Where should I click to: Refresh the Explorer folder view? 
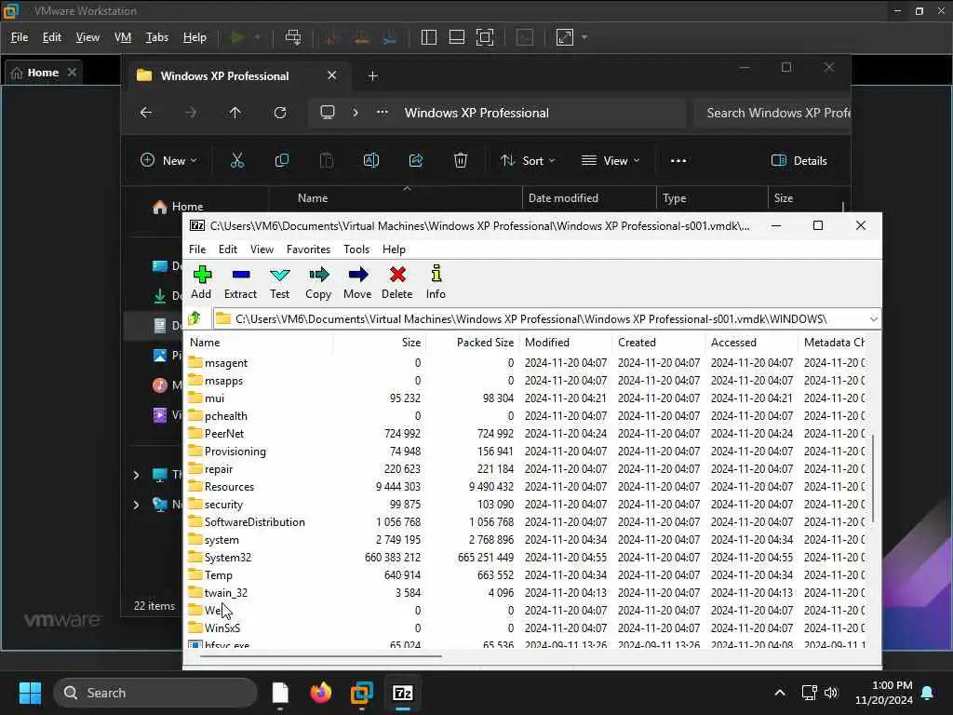click(x=279, y=113)
